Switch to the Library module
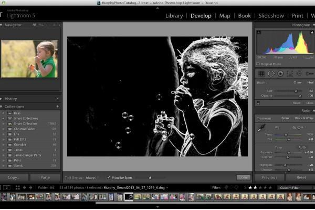 click(174, 16)
